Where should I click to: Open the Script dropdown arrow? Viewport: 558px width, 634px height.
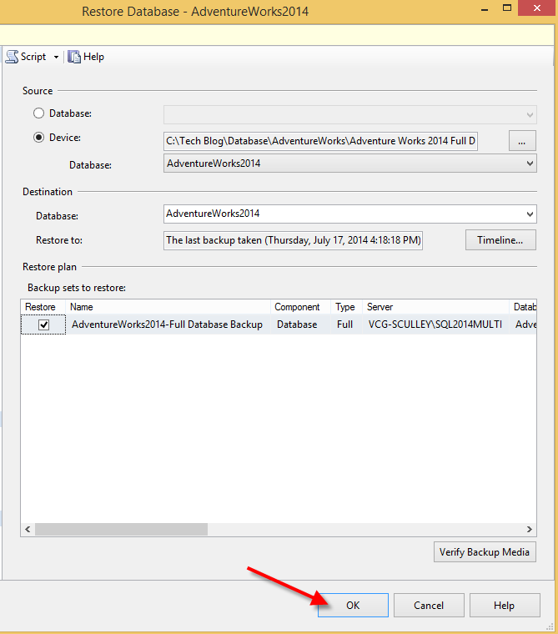(56, 57)
